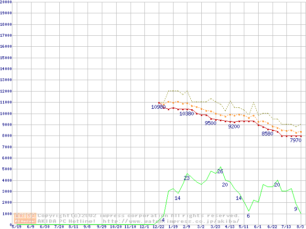Click the shop count label 23
This screenshot has width=306, height=229.
(186, 178)
